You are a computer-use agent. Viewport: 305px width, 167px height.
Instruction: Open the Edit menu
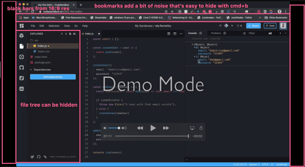tap(42, 26)
